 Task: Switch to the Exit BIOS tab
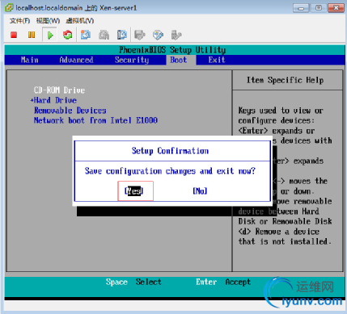pyautogui.click(x=217, y=60)
